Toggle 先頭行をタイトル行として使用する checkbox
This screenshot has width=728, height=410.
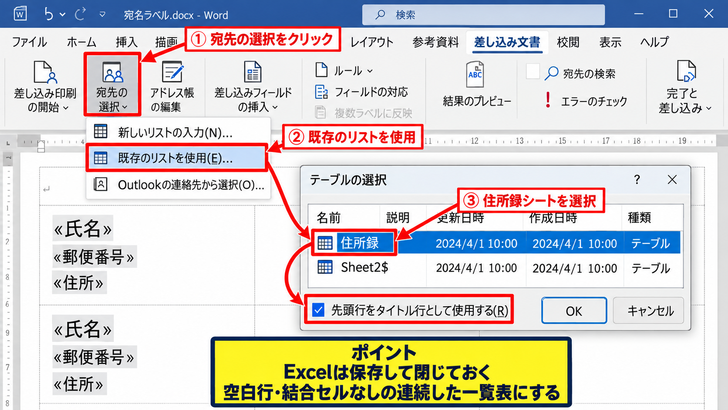click(319, 310)
